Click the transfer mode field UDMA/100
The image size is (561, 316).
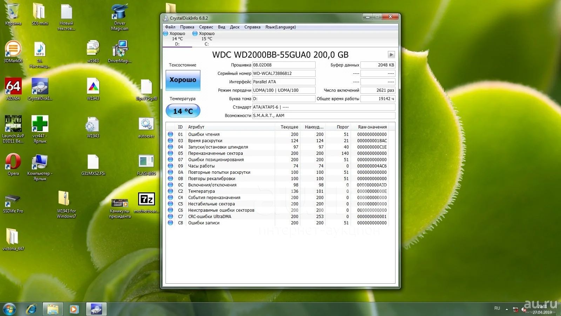pyautogui.click(x=284, y=90)
